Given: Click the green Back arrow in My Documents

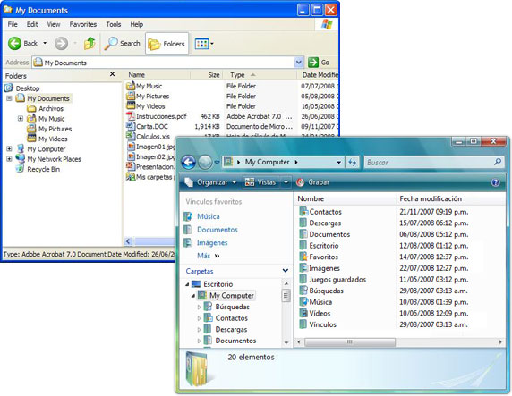Looking at the screenshot, I should [14, 44].
